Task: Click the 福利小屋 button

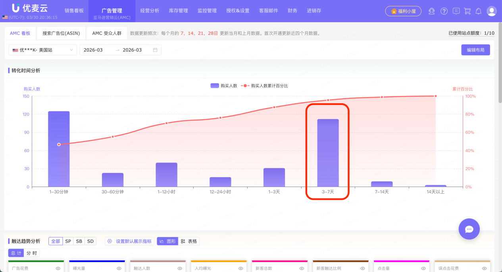Action: click(403, 11)
